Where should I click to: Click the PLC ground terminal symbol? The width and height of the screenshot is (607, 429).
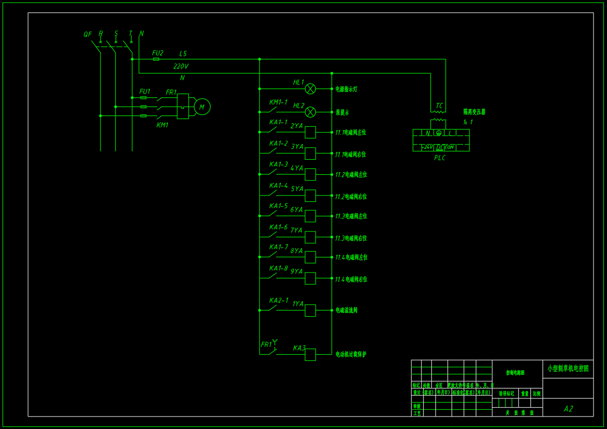438,133
